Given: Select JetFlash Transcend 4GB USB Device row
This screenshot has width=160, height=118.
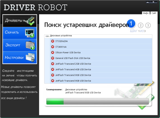Looking at the screenshot, I should click(x=101, y=69).
